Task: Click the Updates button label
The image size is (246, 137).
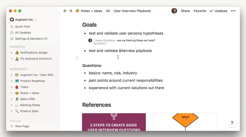Action: click(221, 11)
